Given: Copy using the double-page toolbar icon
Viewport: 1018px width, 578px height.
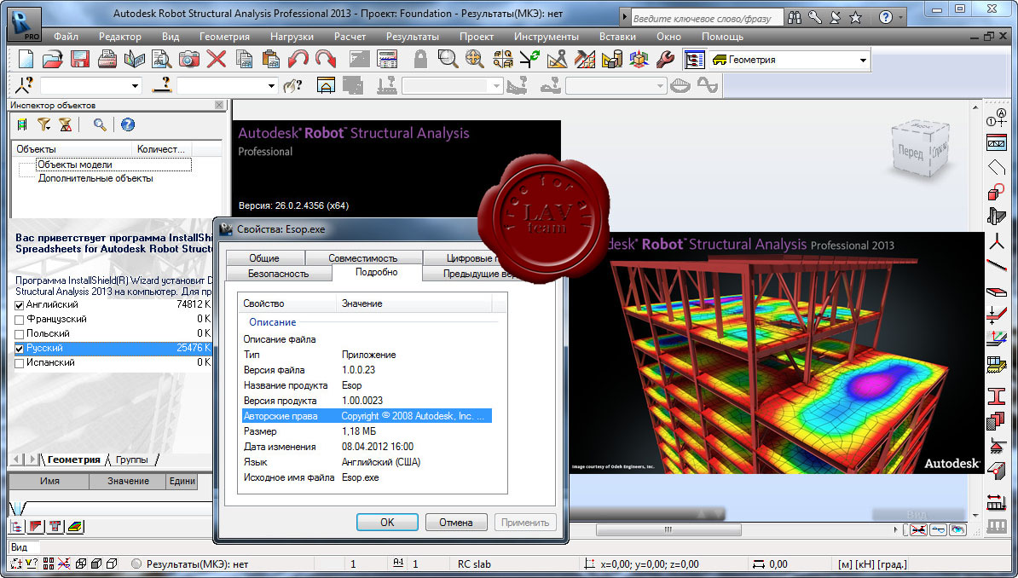Looking at the screenshot, I should [x=244, y=60].
